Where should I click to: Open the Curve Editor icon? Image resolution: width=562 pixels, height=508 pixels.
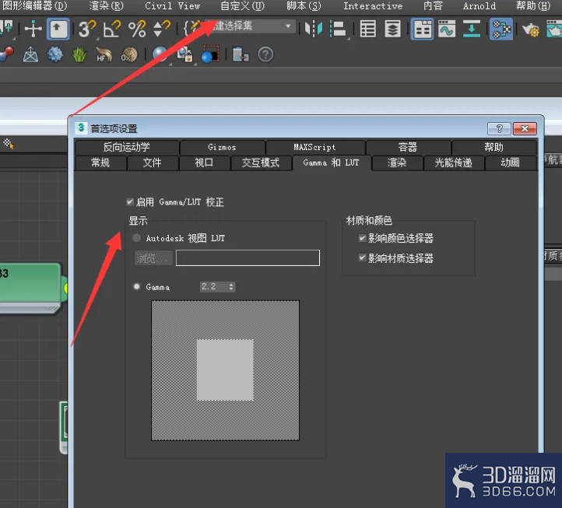pos(446,29)
